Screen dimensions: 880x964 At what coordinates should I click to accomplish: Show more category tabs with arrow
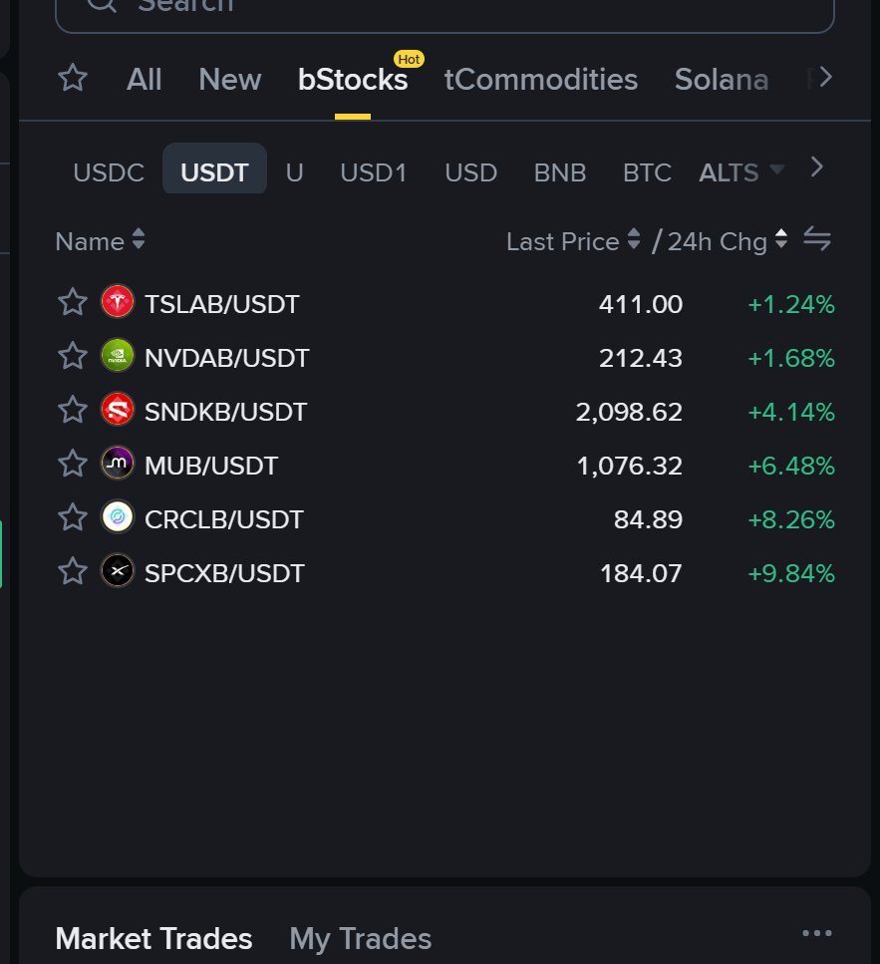pos(825,78)
